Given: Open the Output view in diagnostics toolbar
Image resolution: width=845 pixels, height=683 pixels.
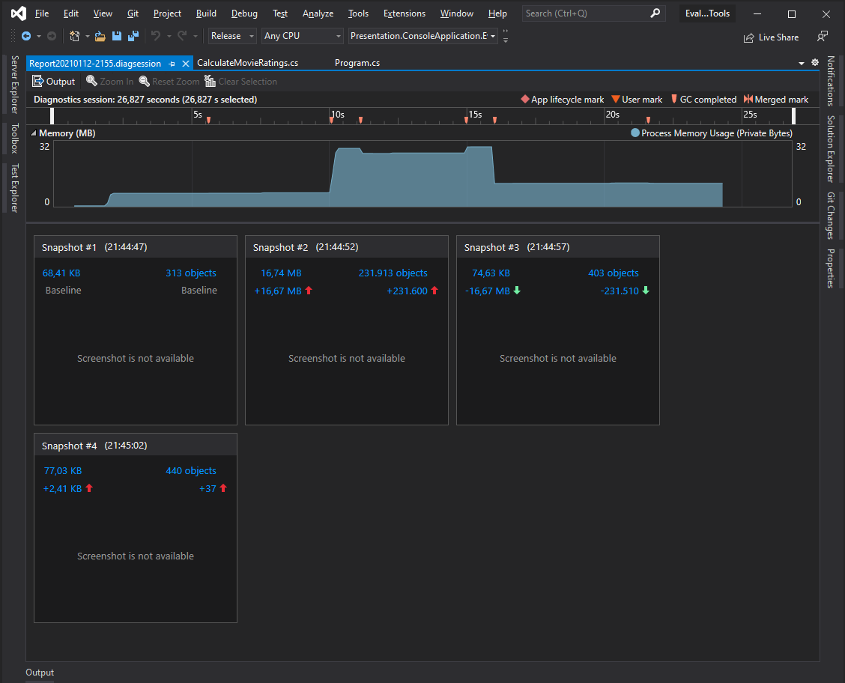Looking at the screenshot, I should point(53,81).
